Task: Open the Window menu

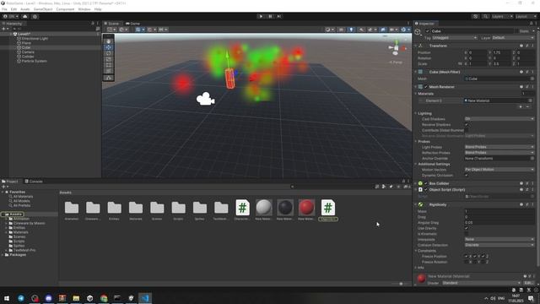Action: [84, 9]
